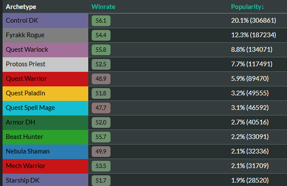
Task: Sort table by Archetype column header
Action: click(21, 7)
